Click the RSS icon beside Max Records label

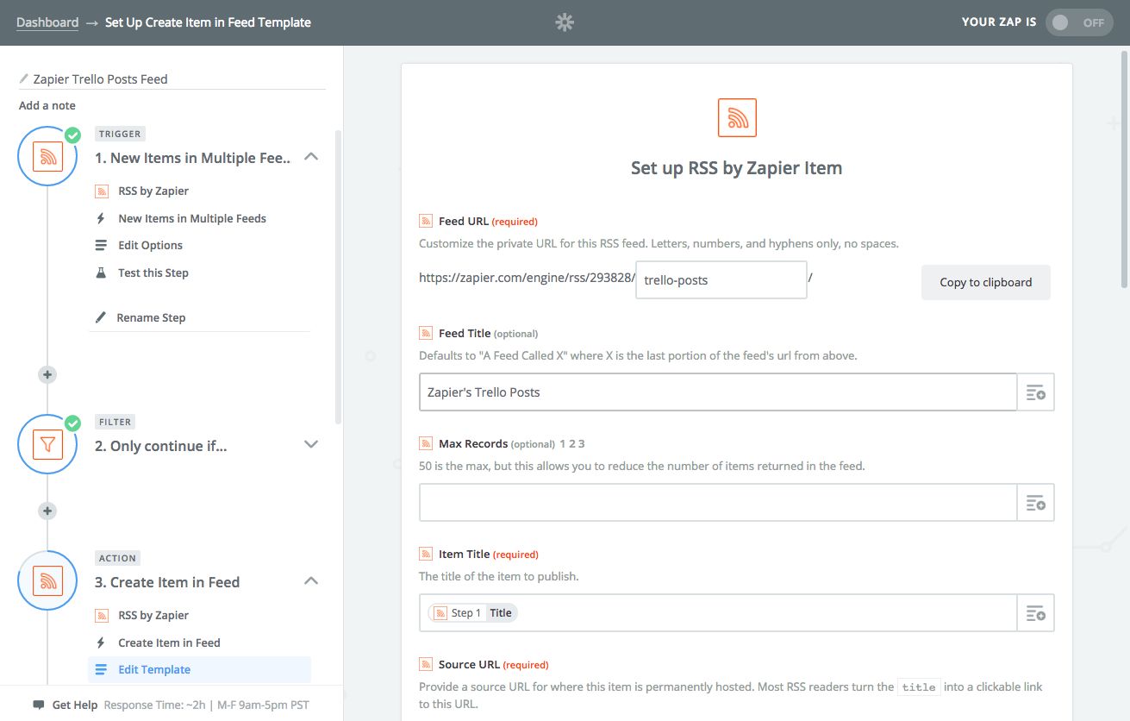[x=426, y=443]
